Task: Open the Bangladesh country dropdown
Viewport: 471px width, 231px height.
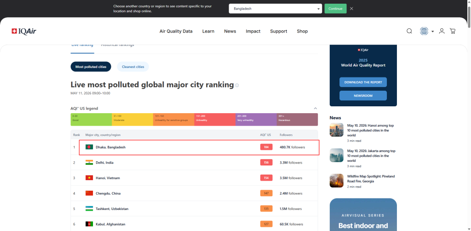Action: pyautogui.click(x=275, y=9)
